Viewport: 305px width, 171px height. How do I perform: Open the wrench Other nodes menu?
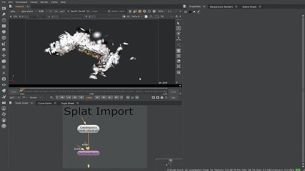point(4,97)
